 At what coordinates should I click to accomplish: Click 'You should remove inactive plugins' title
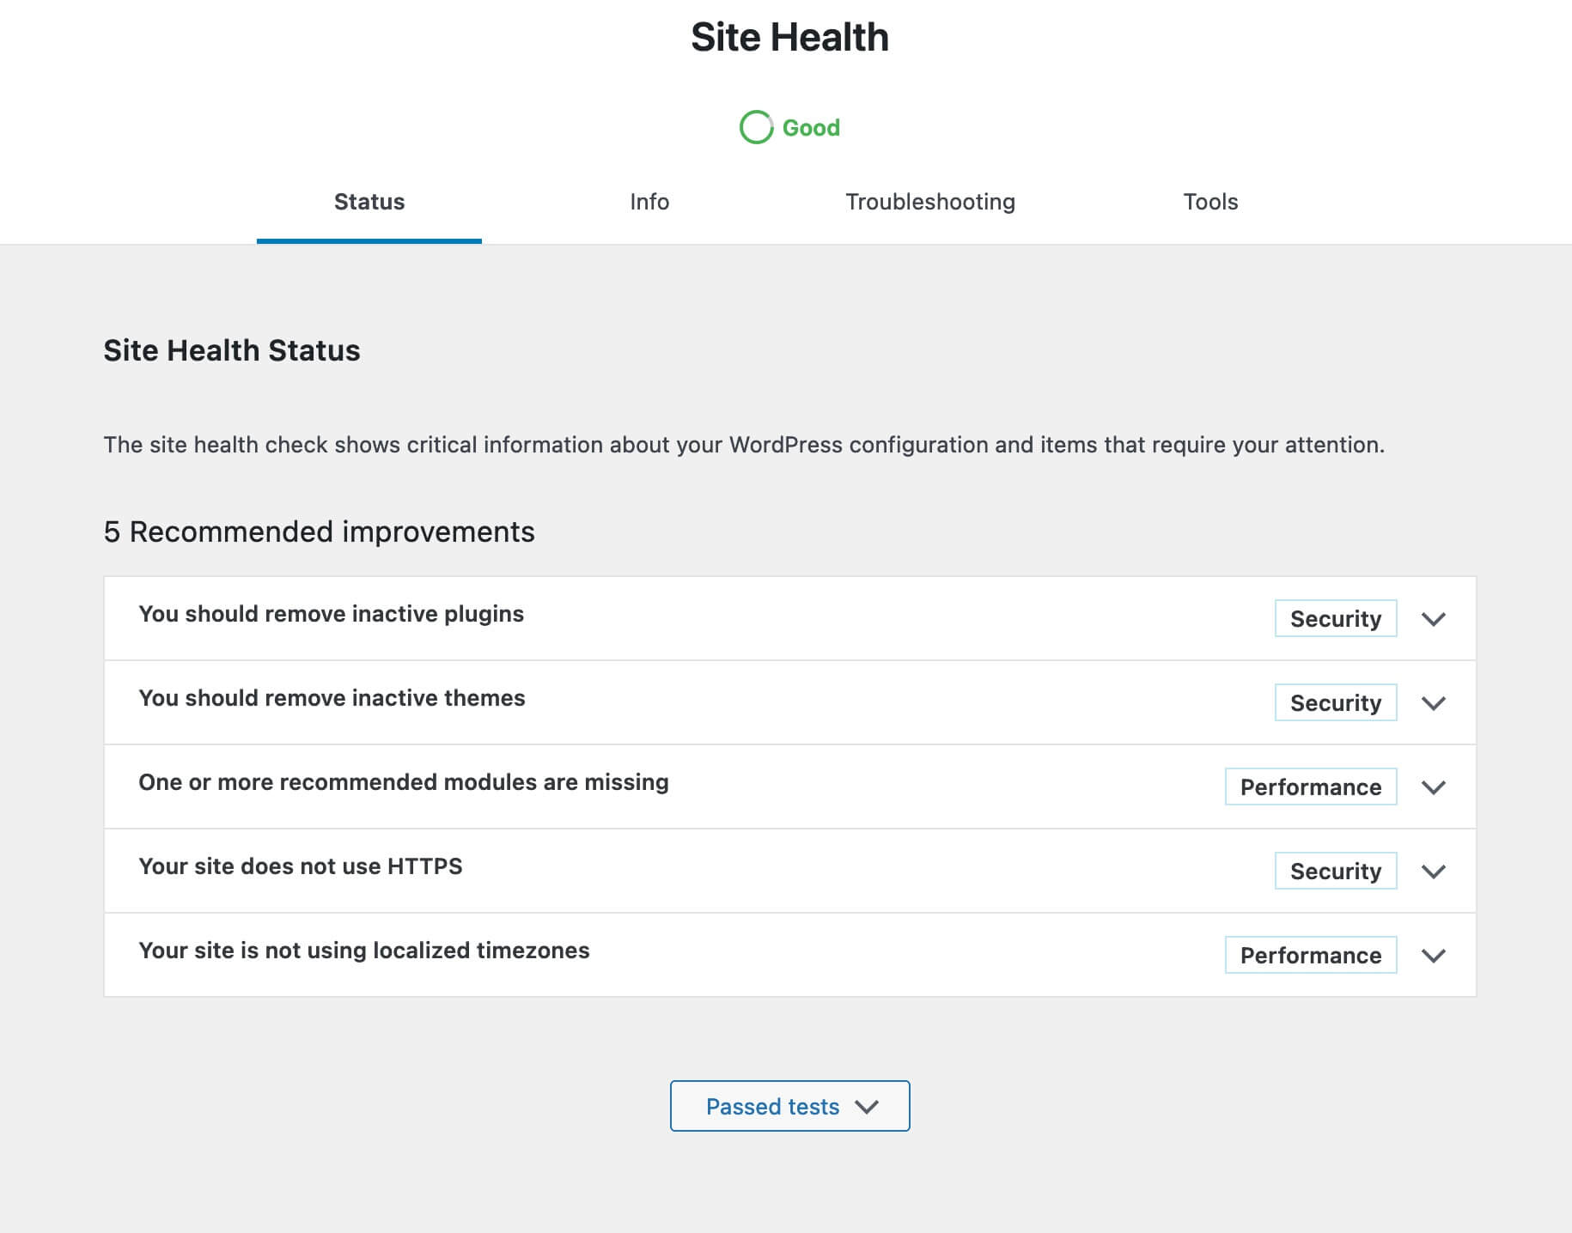(331, 614)
